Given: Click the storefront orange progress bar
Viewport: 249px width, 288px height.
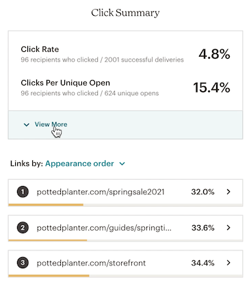Looking at the screenshot, I should pyautogui.click(x=49, y=276).
